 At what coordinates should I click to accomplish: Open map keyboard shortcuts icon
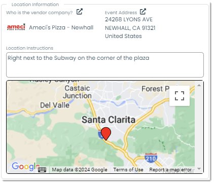click(42, 169)
